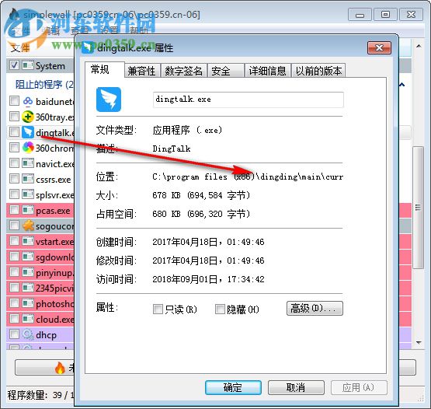Select the 阻止的程序 group header
431x409 pixels.
(44, 85)
